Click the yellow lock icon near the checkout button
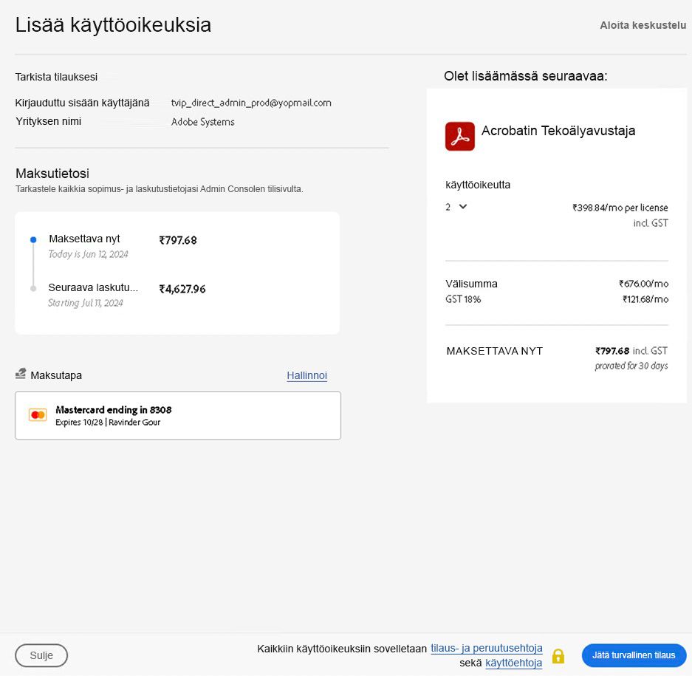692x676 pixels. [558, 655]
